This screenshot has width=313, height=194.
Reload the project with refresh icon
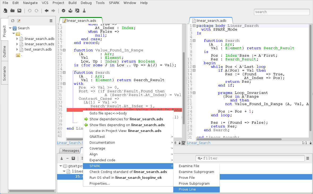[x=13, y=20]
